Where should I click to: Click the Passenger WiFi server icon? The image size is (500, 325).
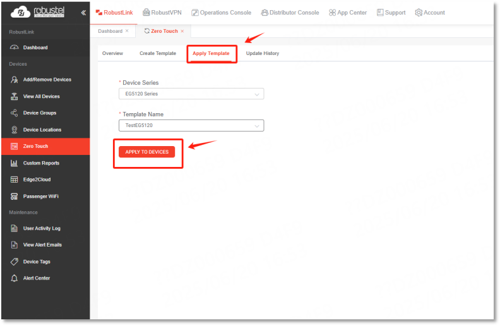point(15,196)
